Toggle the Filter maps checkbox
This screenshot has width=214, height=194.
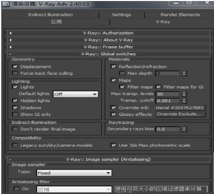pyautogui.click(x=122, y=87)
